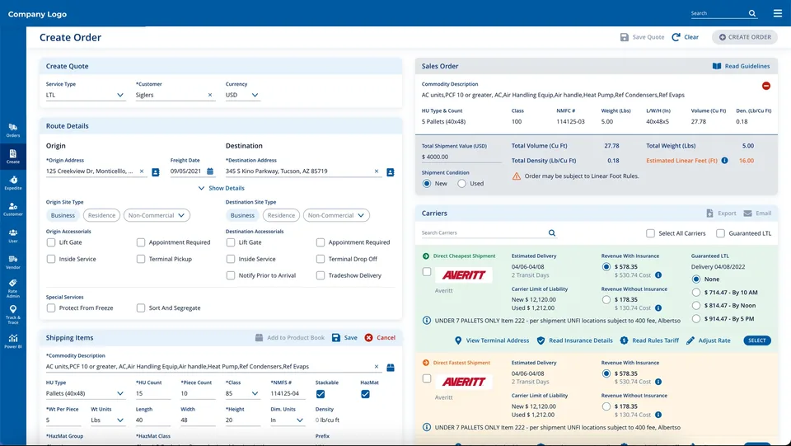The width and height of the screenshot is (791, 446).
Task: Click the red Cancel icon in Shipping Items
Action: (369, 337)
